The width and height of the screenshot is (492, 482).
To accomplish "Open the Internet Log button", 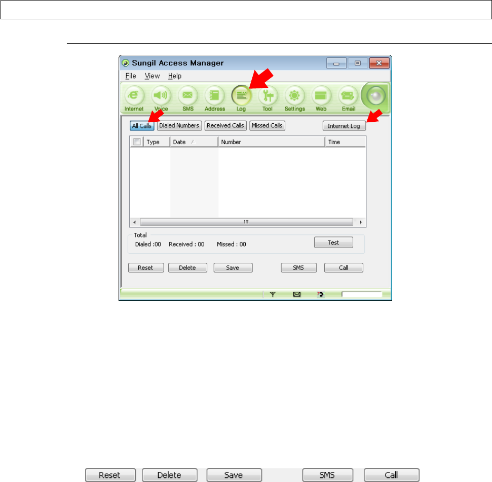I will click(344, 126).
